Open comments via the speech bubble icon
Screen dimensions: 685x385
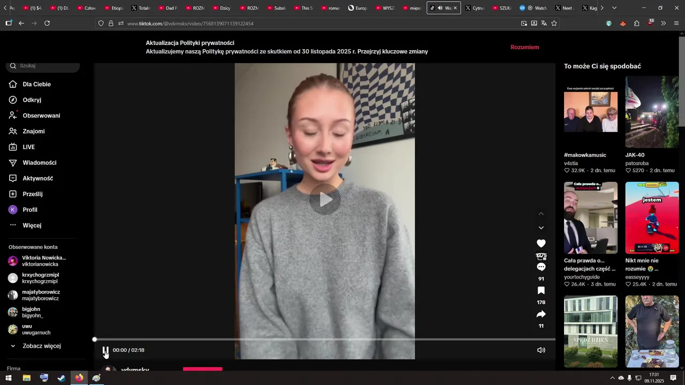click(x=541, y=267)
